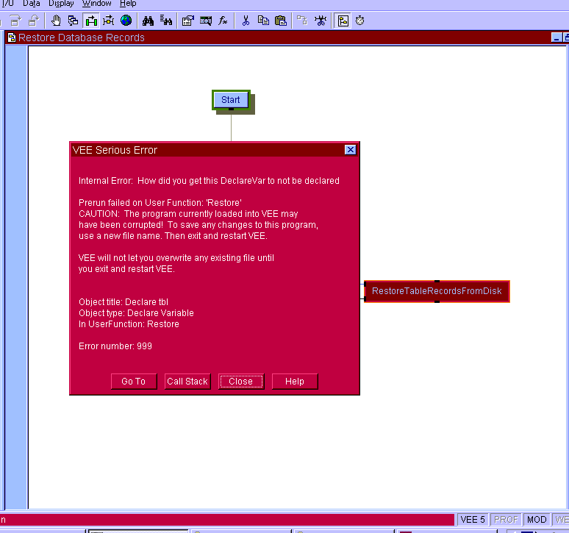569x533 pixels.
Task: Open the Help menu
Action: coord(128,4)
